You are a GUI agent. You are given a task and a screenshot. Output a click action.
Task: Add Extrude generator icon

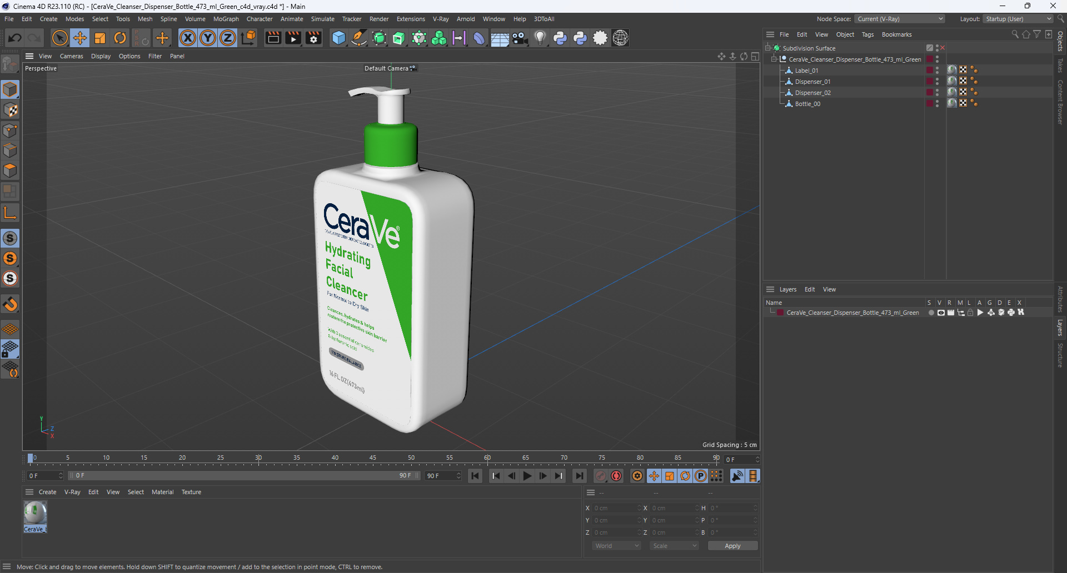pos(399,38)
